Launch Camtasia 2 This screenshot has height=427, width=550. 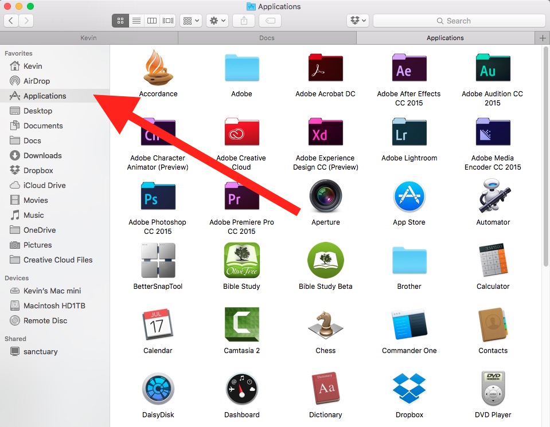click(241, 324)
